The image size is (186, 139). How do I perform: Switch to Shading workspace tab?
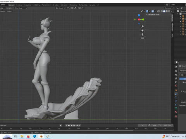click(x=56, y=5)
